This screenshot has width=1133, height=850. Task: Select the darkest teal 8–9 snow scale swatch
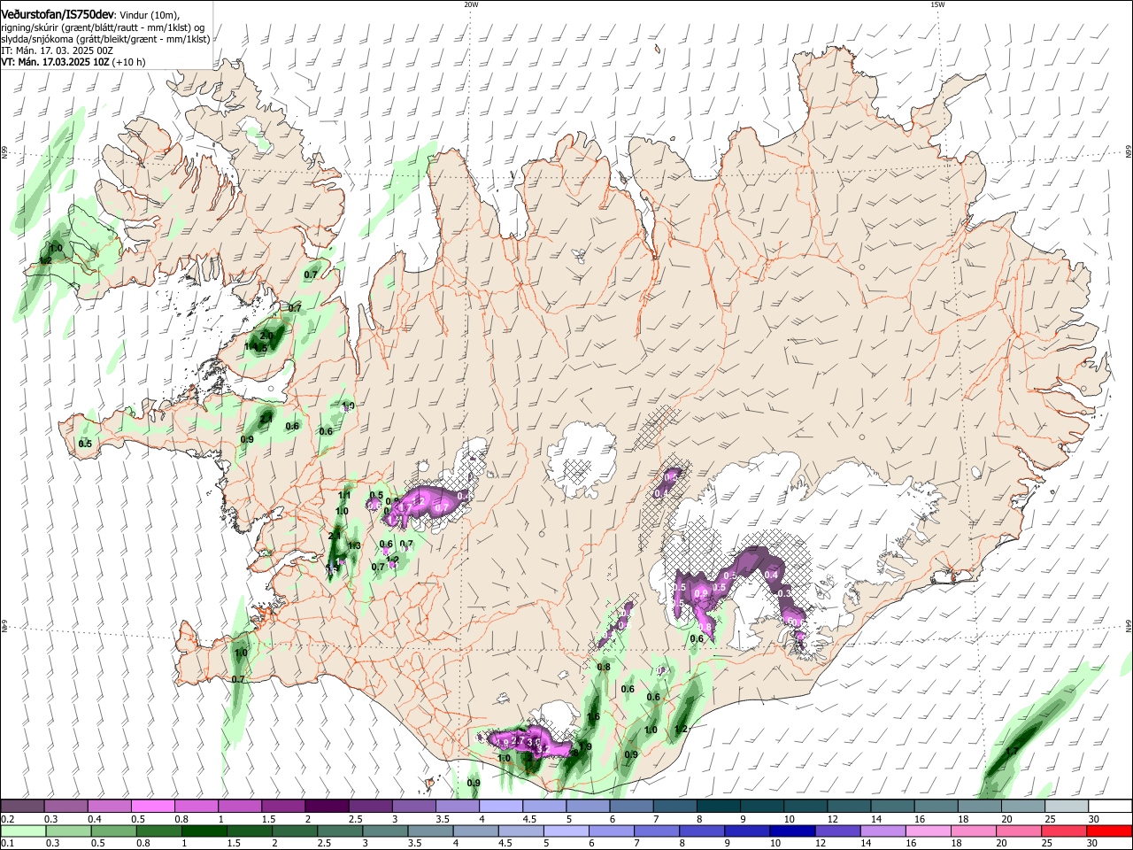[717, 807]
